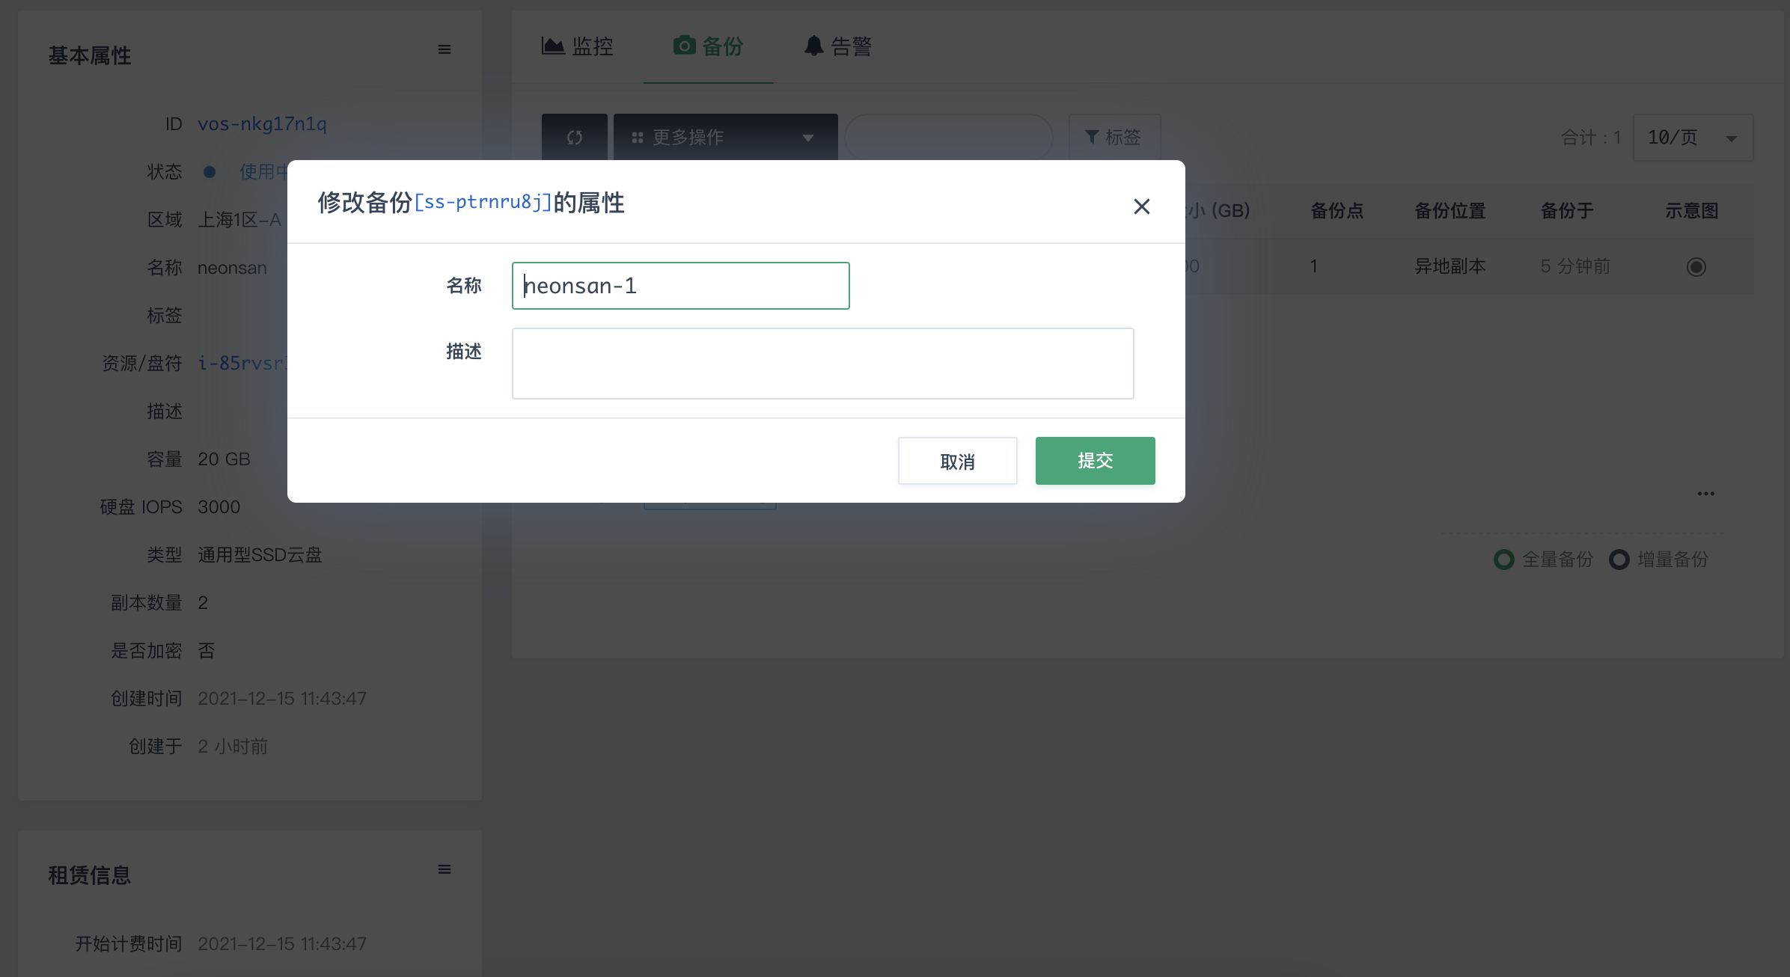Open the vos-nkg17n1q ID link

(x=262, y=124)
